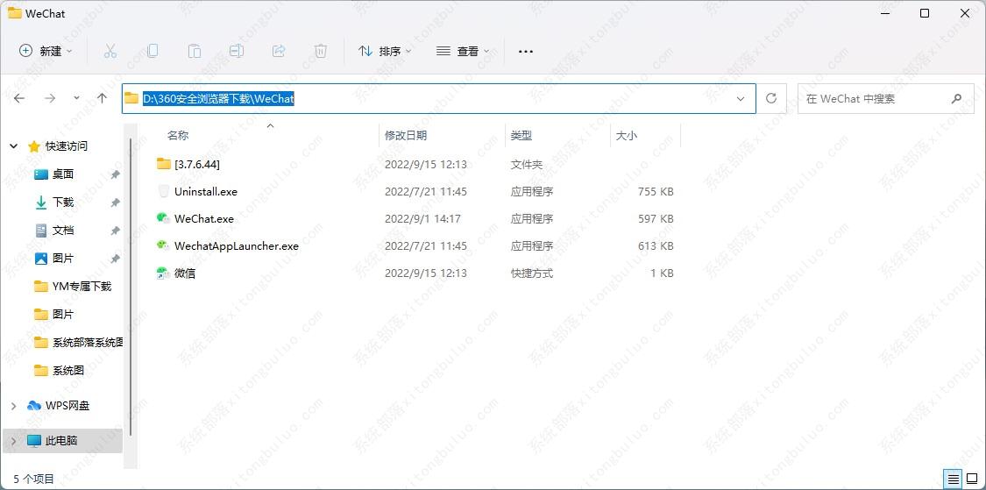Go back with the left arrow
The width and height of the screenshot is (986, 490).
(19, 98)
